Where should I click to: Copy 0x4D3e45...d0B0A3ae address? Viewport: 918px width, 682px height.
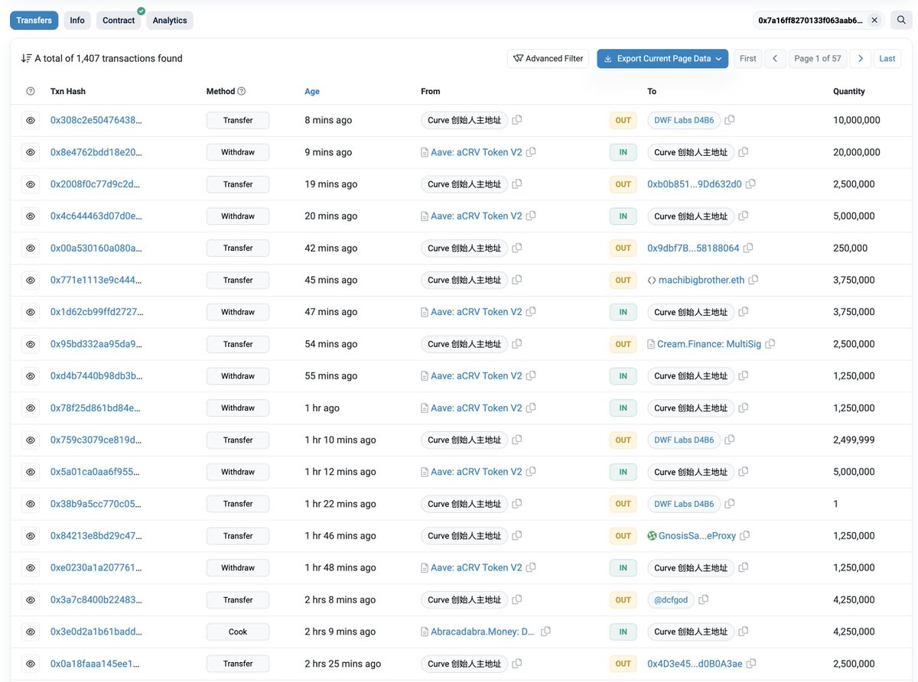751,664
